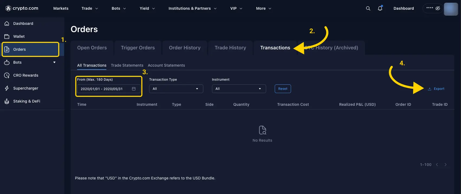The height and width of the screenshot is (194, 461).
Task: Open Staking & DeFi label in sidebar
Action: click(27, 101)
